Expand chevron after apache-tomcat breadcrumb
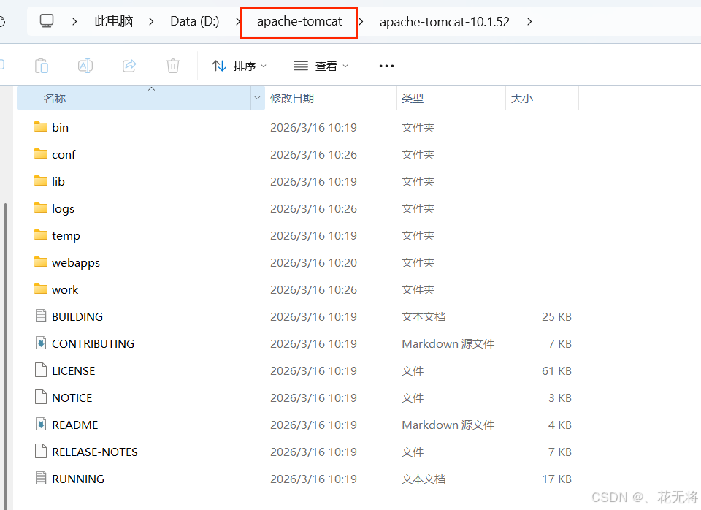Viewport: 701px width, 510px height. click(x=361, y=21)
